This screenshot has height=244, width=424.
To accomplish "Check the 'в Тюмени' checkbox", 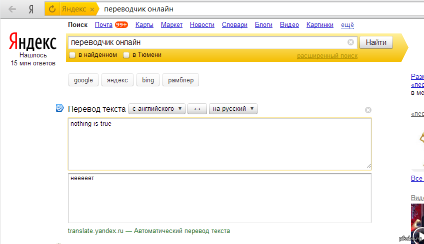I will point(126,55).
